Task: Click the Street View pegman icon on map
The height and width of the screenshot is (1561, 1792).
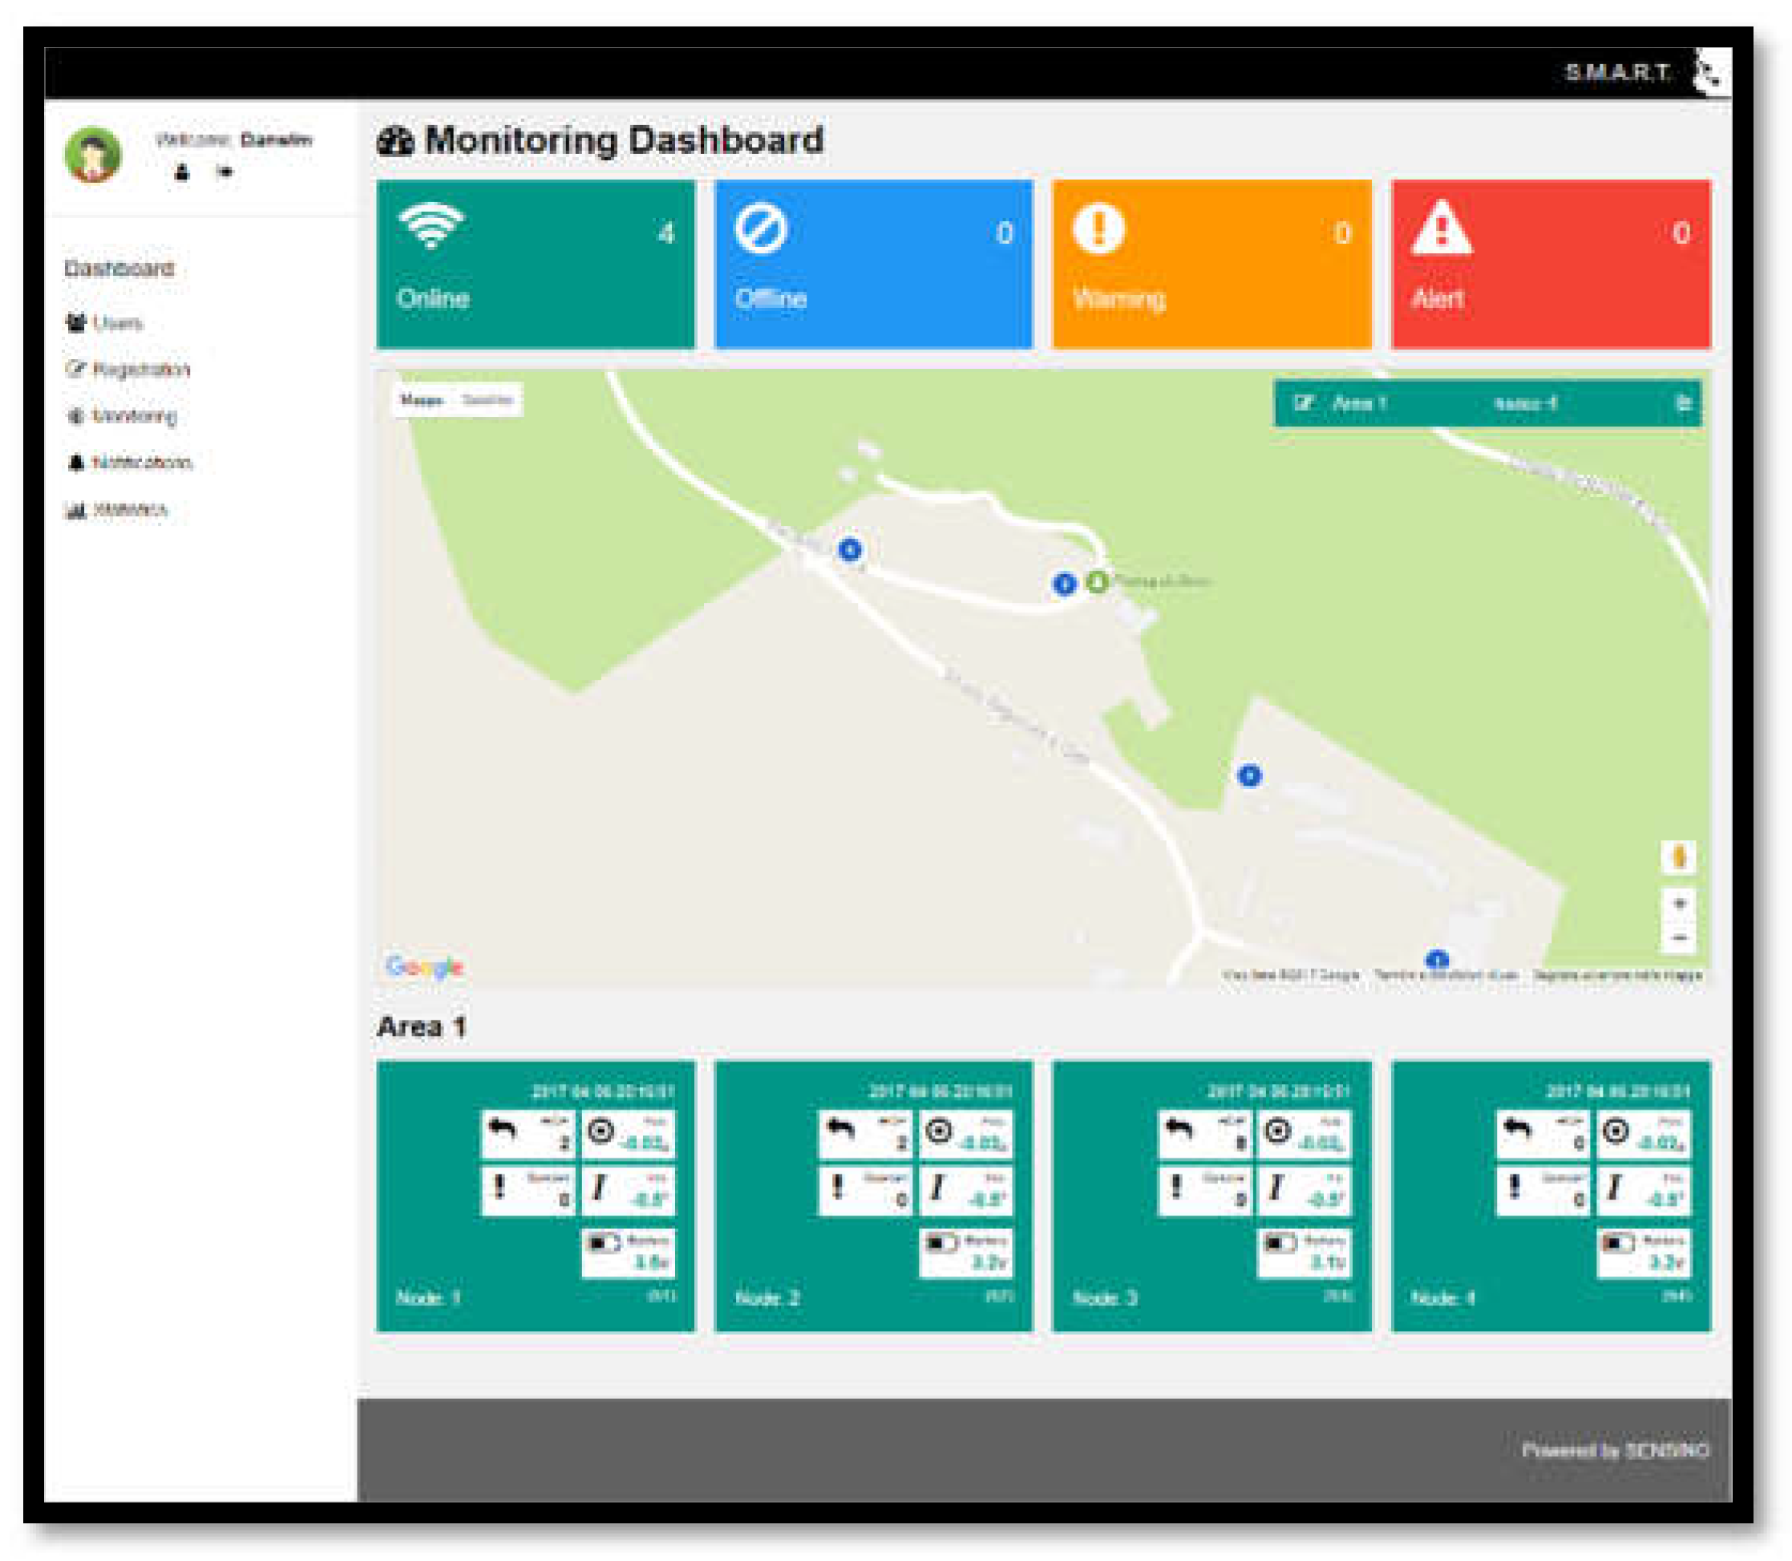Action: click(1678, 857)
